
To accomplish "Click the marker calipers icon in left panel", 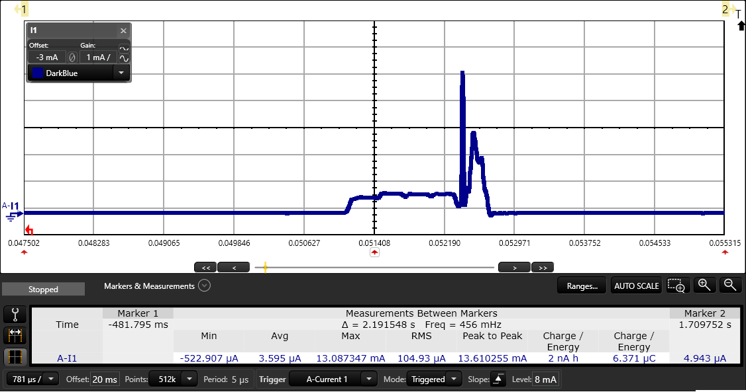I will point(15,315).
